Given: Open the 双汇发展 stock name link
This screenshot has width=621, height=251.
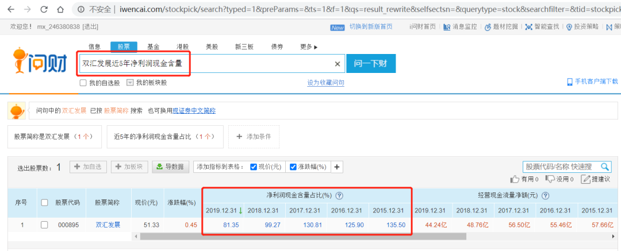Looking at the screenshot, I should (x=108, y=225).
